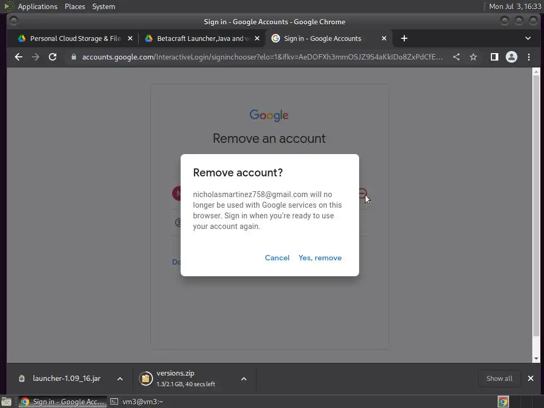Close the Sign in Google Accounts tab
This screenshot has height=408, width=544.
tap(384, 38)
